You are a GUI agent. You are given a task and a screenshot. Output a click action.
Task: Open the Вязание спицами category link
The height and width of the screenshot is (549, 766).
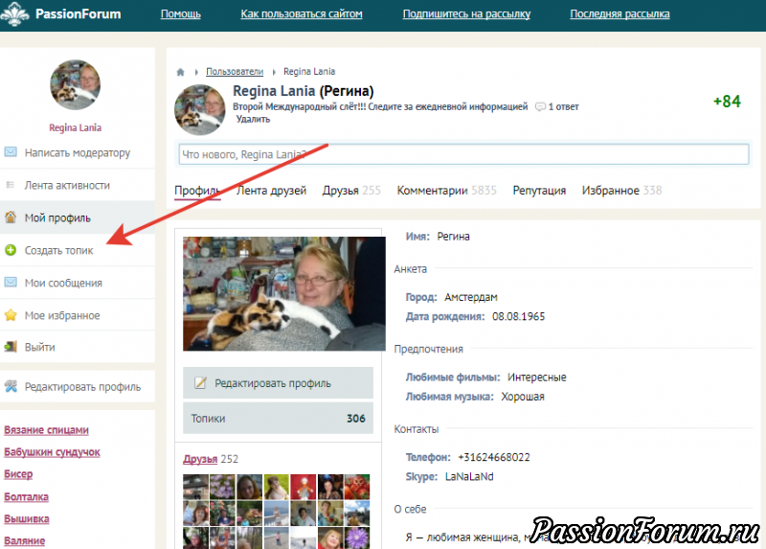(46, 430)
